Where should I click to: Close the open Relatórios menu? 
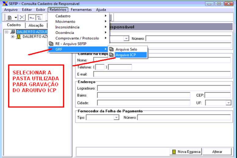(x=58, y=9)
